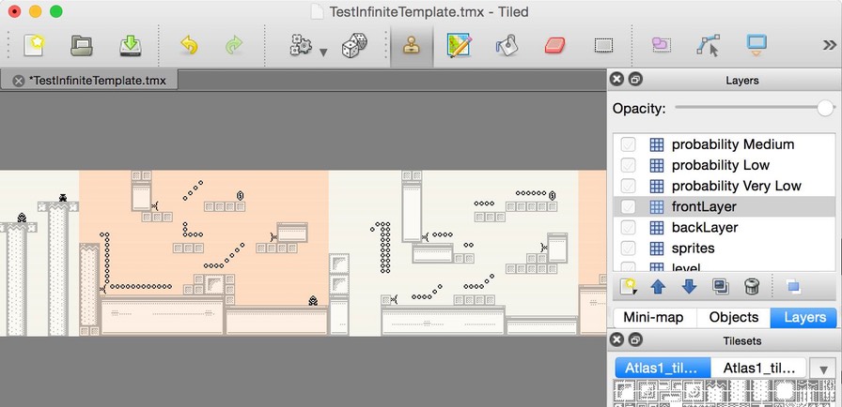Select the first Atlas1_til... tileset tab

click(x=663, y=369)
